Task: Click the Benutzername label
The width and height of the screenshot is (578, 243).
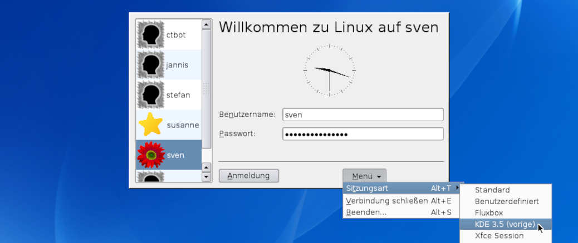Action: click(x=247, y=115)
